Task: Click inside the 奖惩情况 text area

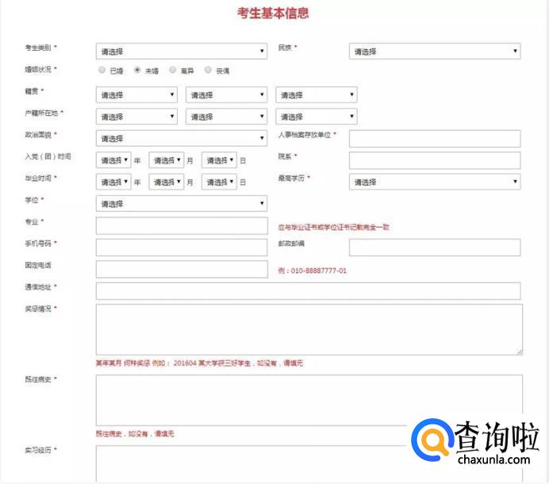Action: (308, 329)
